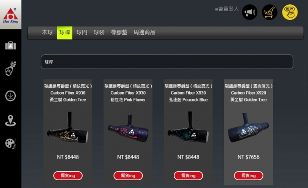Click the yellow BUY icon
This screenshot has height=188, width=308.
tap(290, 12)
